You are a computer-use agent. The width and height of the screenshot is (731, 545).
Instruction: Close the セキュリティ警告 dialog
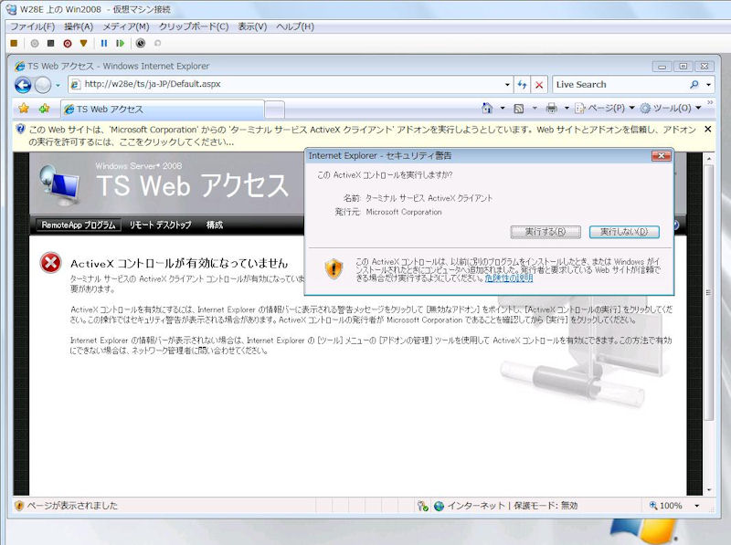tap(661, 155)
